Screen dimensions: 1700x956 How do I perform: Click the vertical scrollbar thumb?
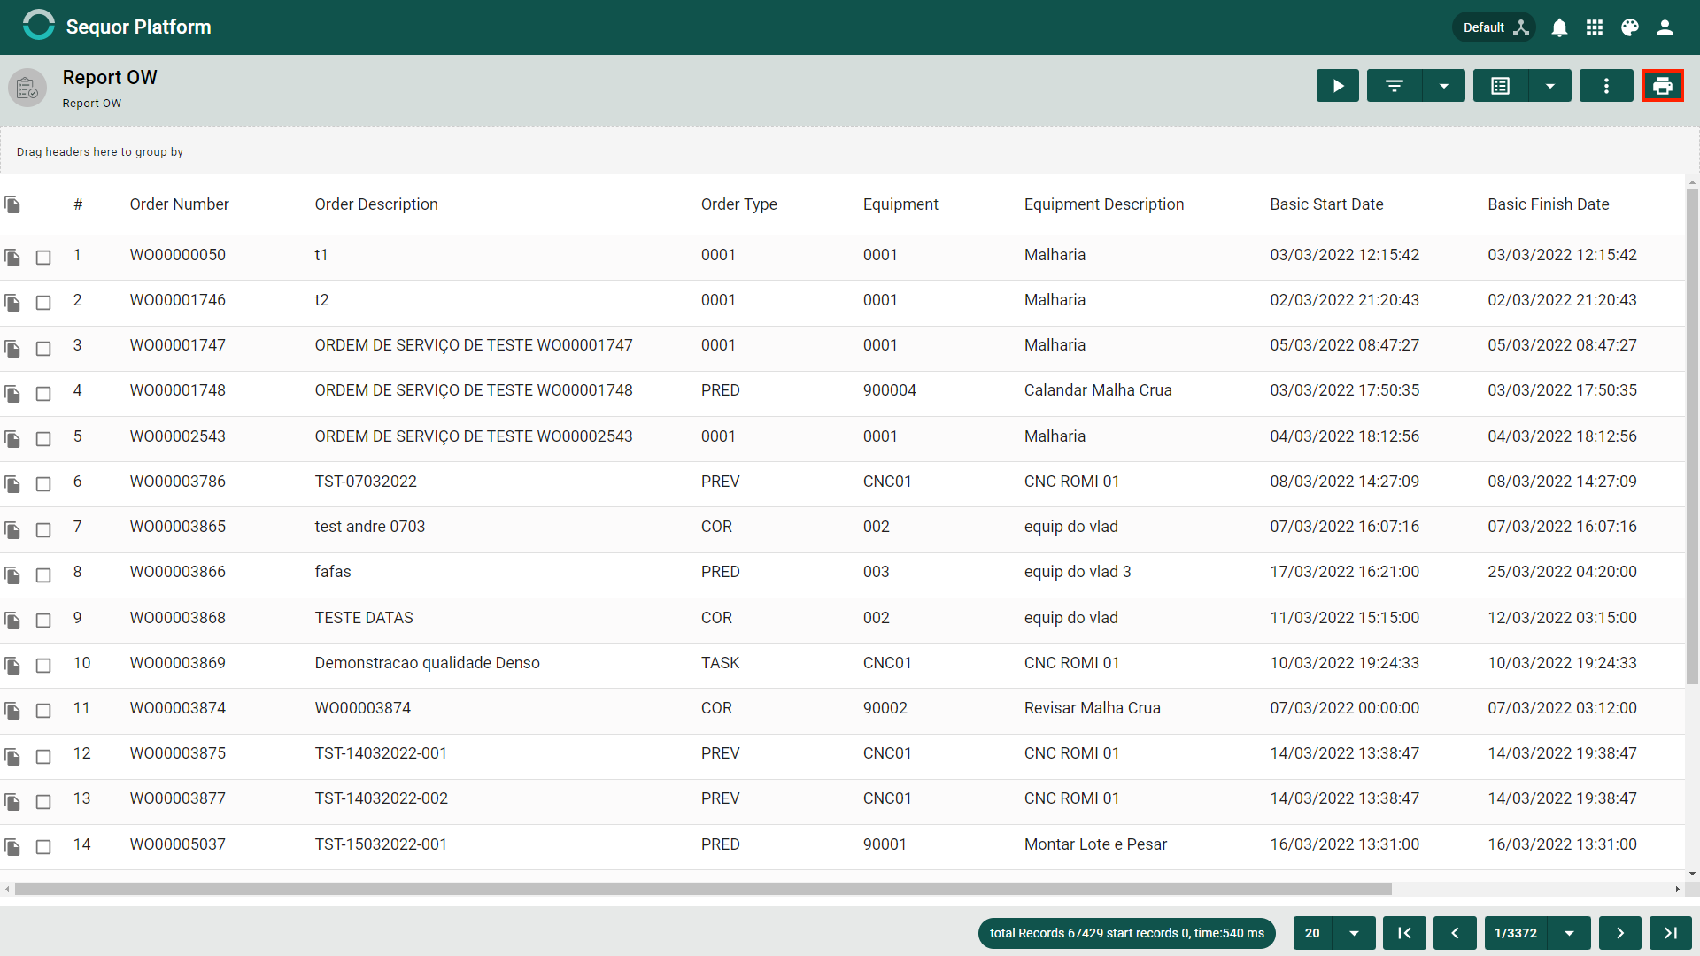[x=1692, y=437]
